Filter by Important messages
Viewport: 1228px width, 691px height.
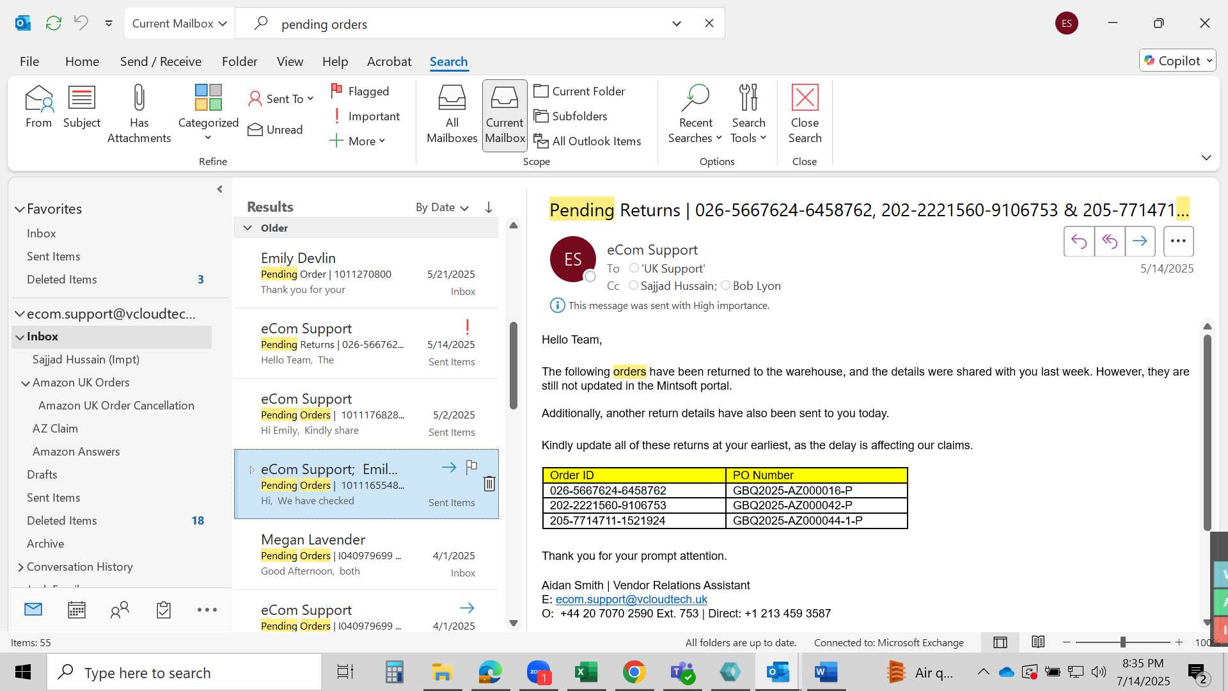[x=365, y=116]
